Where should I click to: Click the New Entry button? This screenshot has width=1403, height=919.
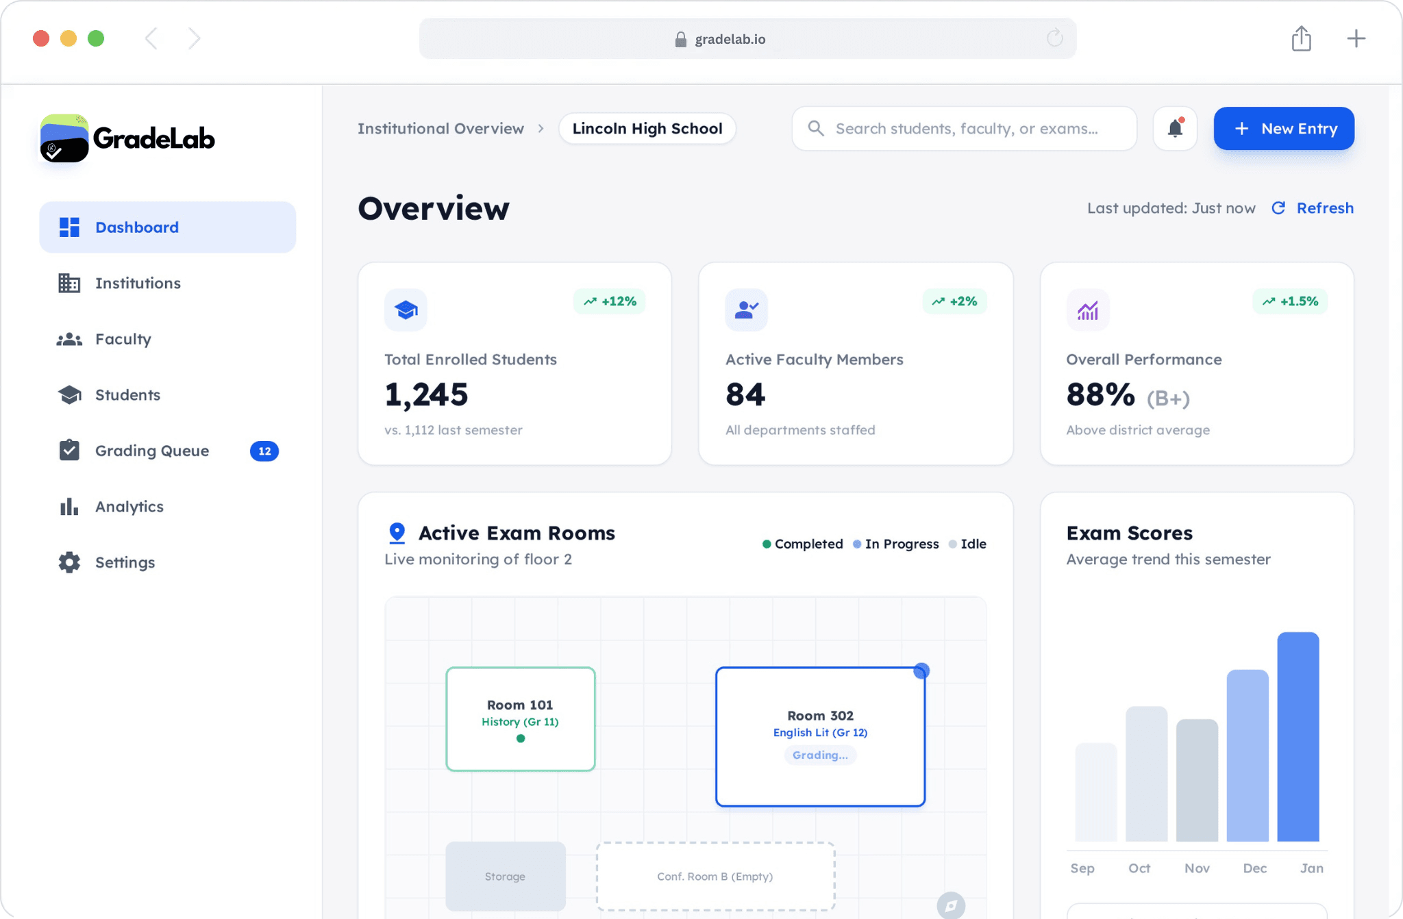[1284, 128]
